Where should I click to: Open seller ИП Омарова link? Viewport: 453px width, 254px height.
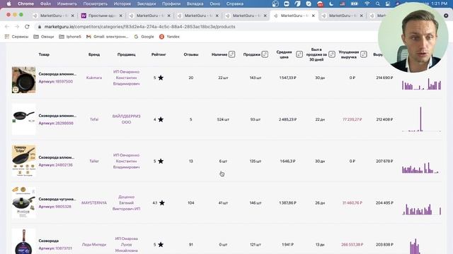(126, 245)
